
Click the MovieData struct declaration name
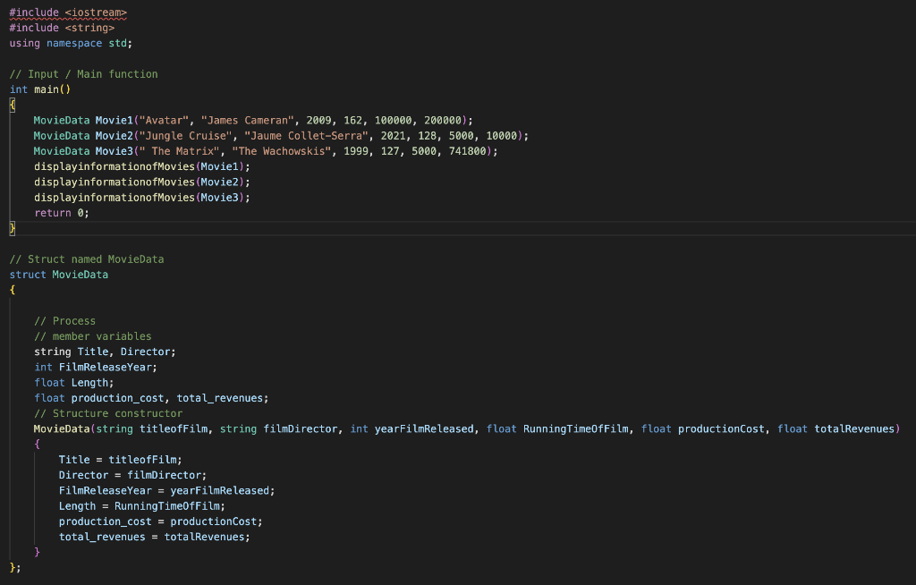81,274
